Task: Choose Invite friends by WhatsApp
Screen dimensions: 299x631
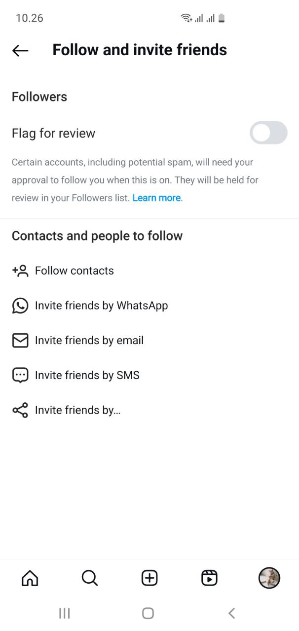Action: click(149, 306)
